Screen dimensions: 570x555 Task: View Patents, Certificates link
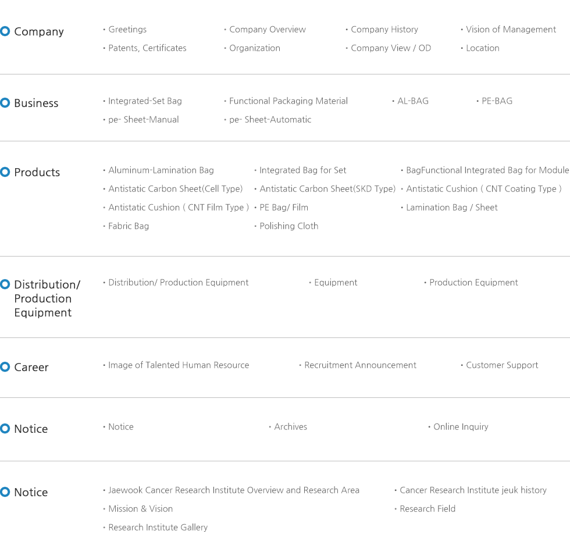tap(147, 48)
